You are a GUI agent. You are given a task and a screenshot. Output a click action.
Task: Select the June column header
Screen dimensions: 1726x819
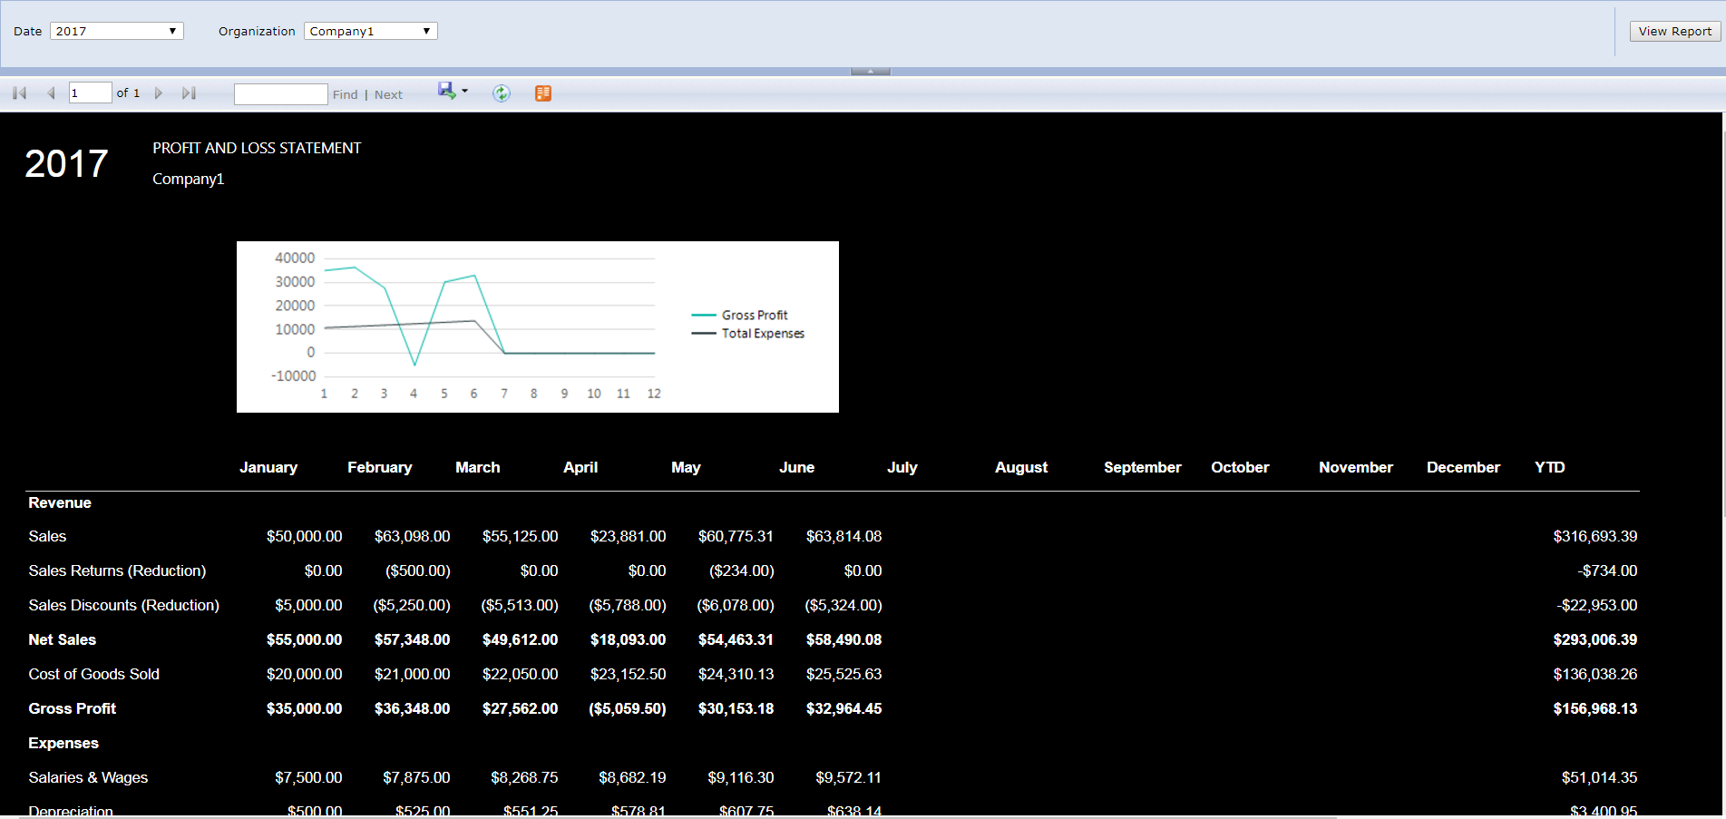[797, 467]
